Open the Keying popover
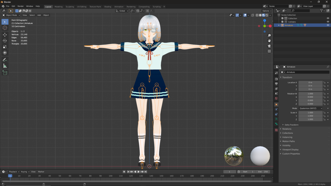331x186 pixels. (25, 172)
